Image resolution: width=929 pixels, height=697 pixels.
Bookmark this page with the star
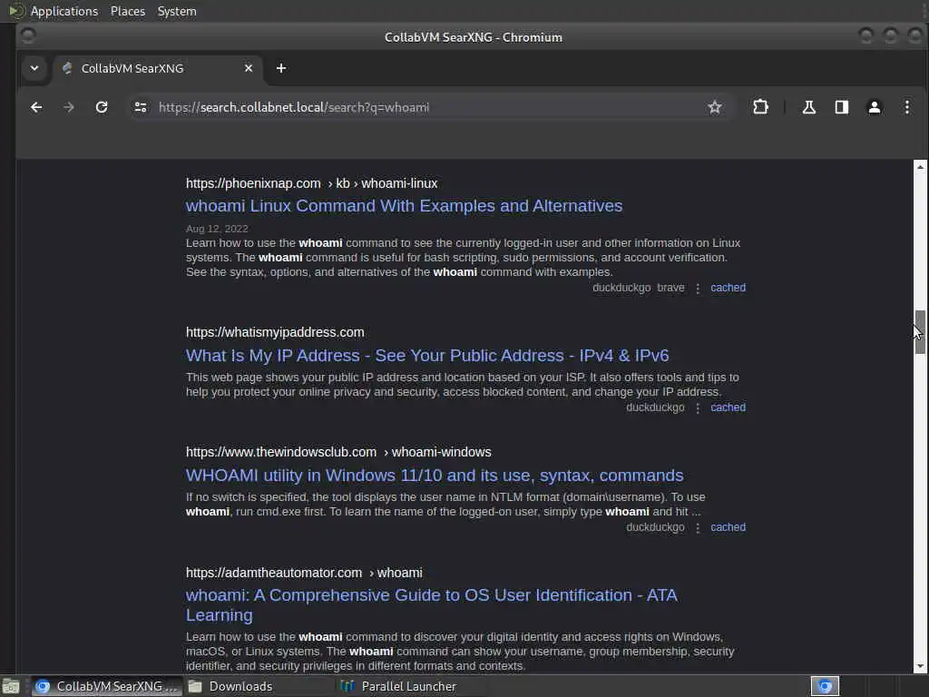715,107
